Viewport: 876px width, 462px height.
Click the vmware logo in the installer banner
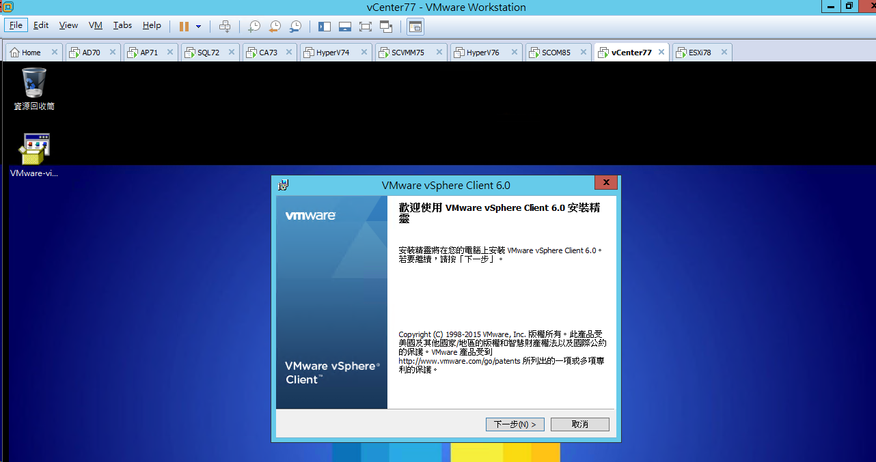(310, 216)
